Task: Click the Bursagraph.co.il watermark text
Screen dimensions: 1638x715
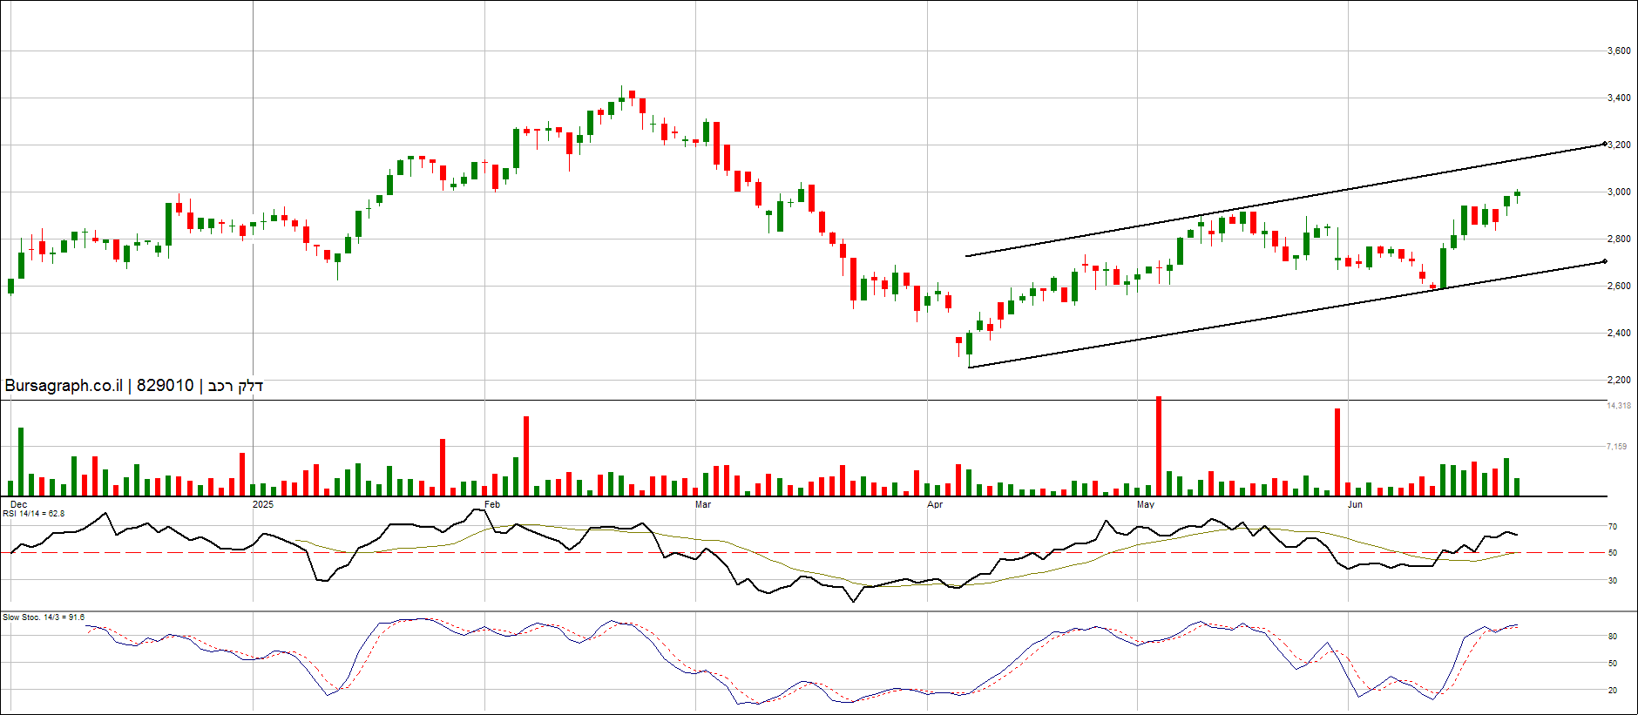Action: tap(64, 386)
